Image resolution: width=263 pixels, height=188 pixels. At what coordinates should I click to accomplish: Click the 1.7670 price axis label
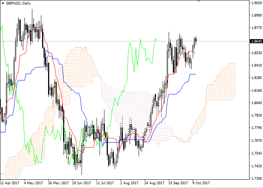(x=257, y=141)
